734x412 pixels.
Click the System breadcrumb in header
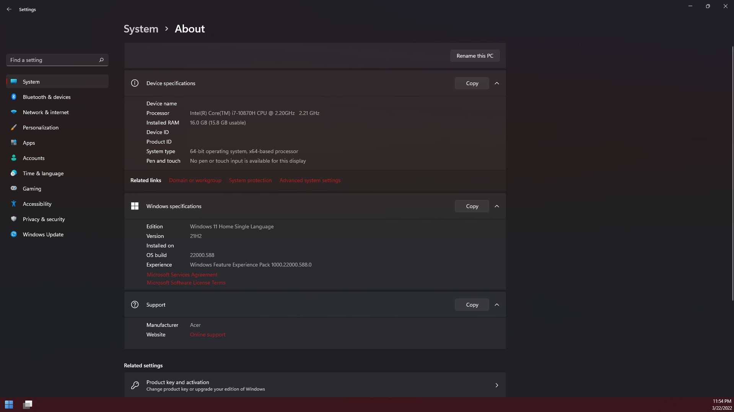[x=141, y=29]
